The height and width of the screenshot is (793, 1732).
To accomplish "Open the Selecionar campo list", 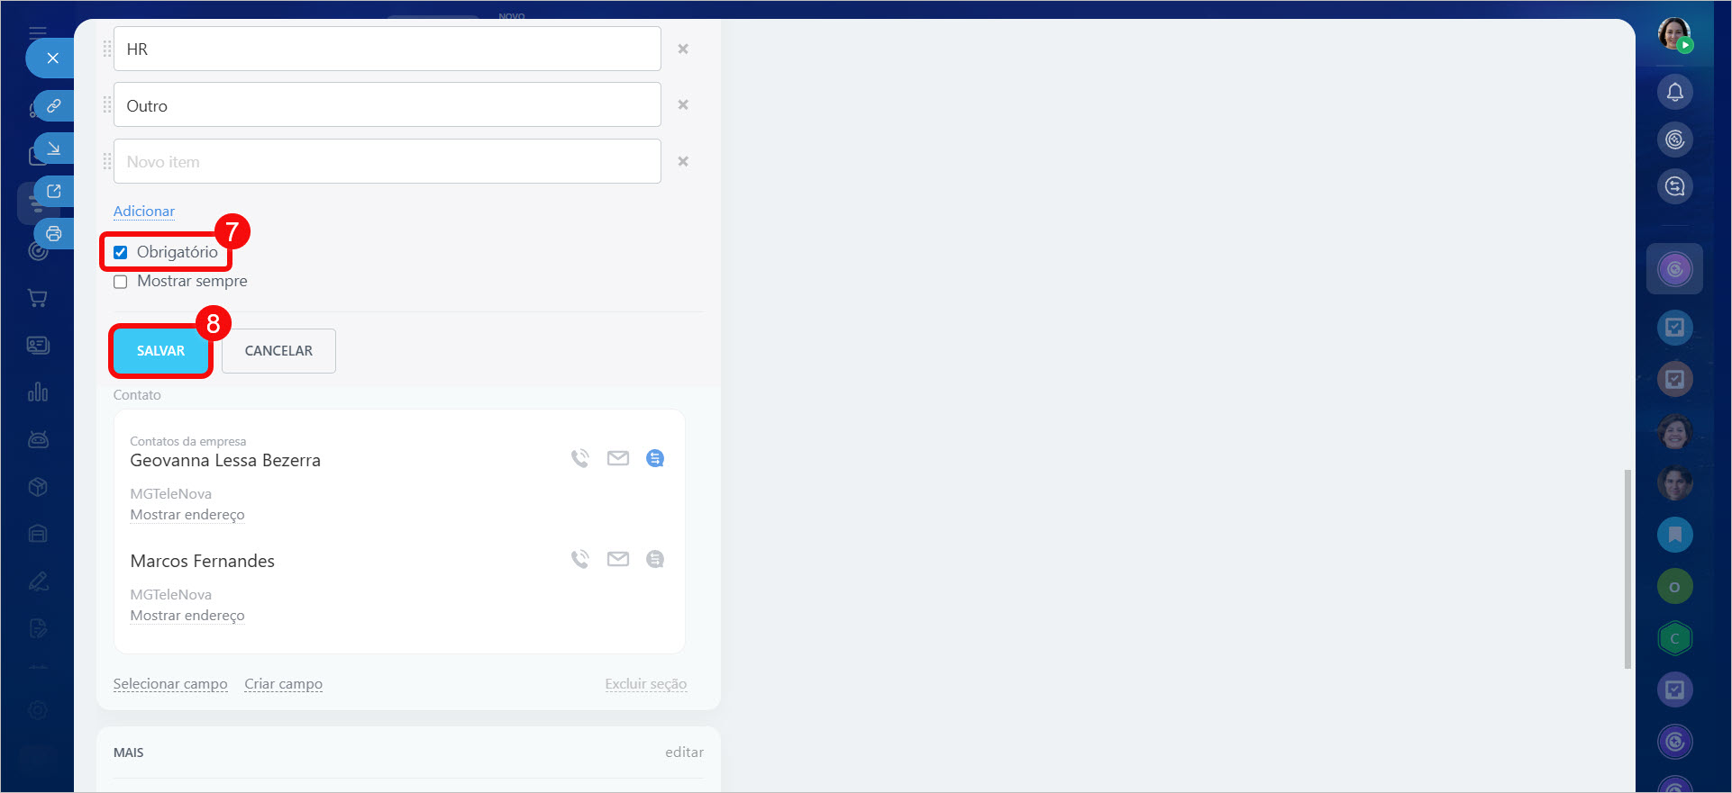I will coord(170,684).
